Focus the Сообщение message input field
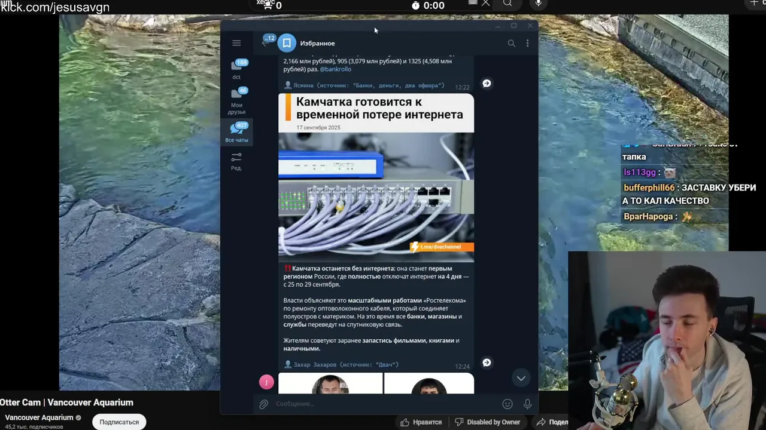 coord(386,404)
